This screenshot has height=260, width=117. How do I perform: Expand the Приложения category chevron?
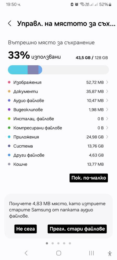coord(107,137)
